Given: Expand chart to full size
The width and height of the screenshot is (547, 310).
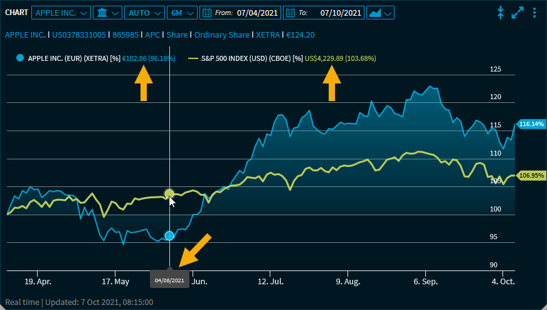Looking at the screenshot, I should point(518,13).
